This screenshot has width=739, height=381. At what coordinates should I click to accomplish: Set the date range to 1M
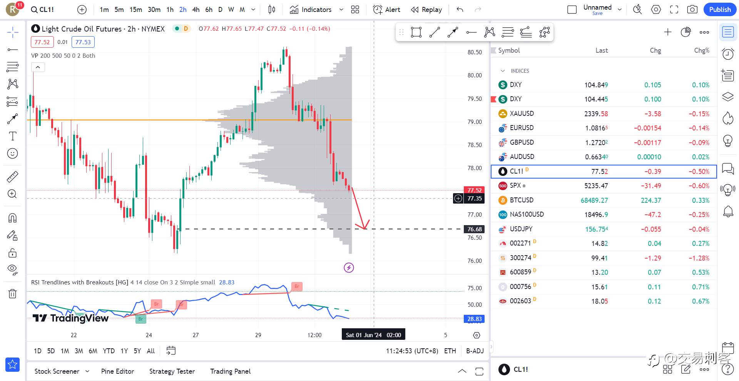pos(65,351)
